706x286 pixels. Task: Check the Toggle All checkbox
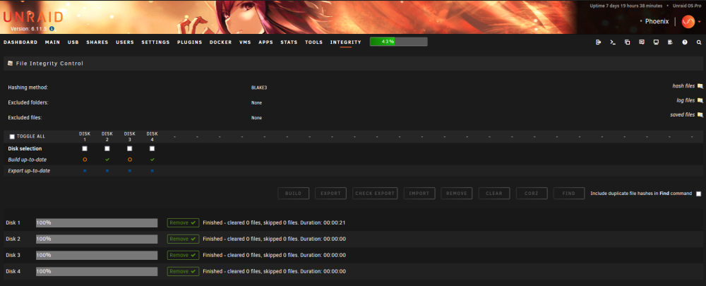[x=12, y=136]
